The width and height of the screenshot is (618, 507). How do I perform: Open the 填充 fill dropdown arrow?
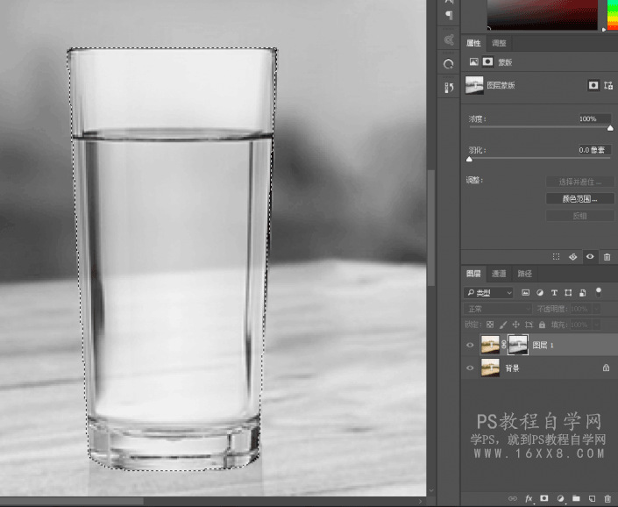(597, 325)
